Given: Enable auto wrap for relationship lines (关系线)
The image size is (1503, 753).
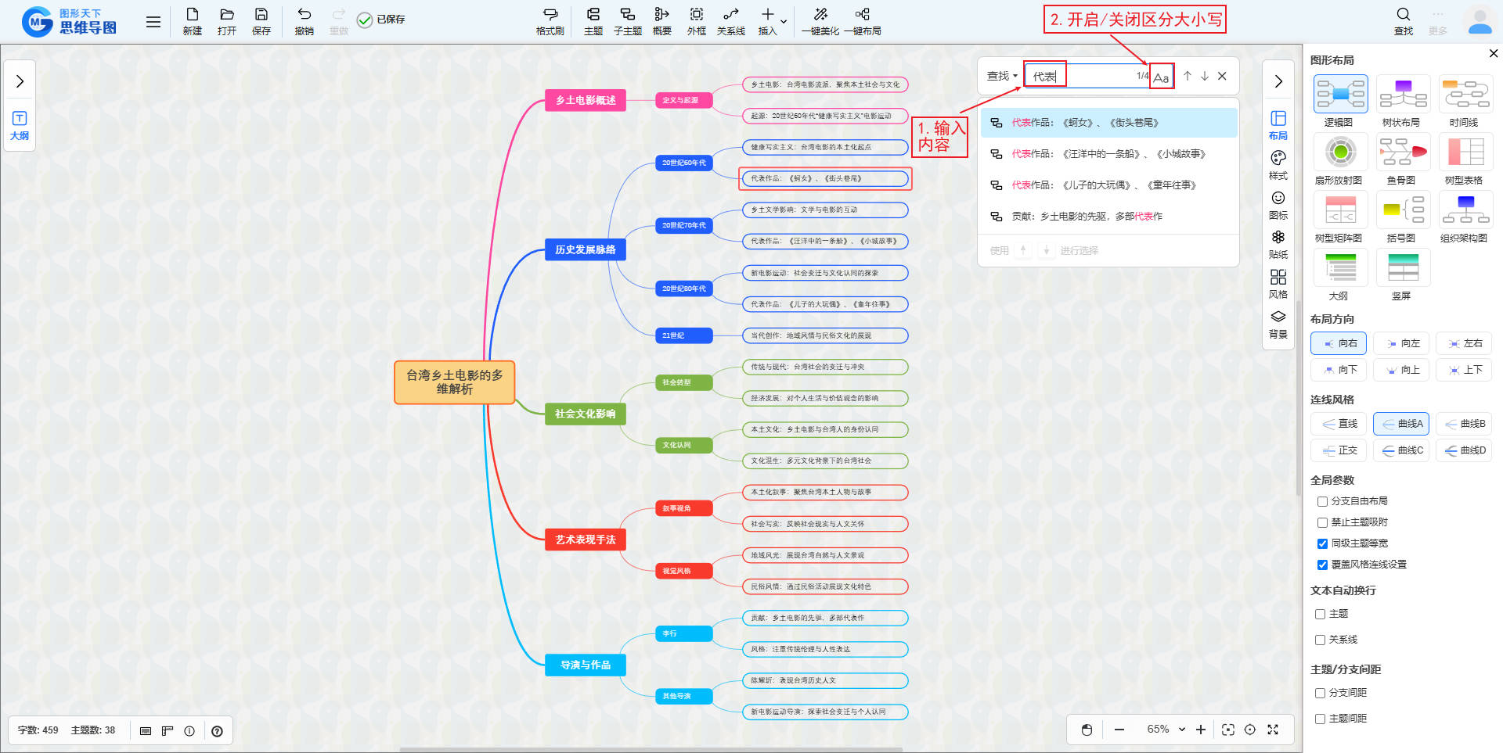Looking at the screenshot, I should 1320,640.
